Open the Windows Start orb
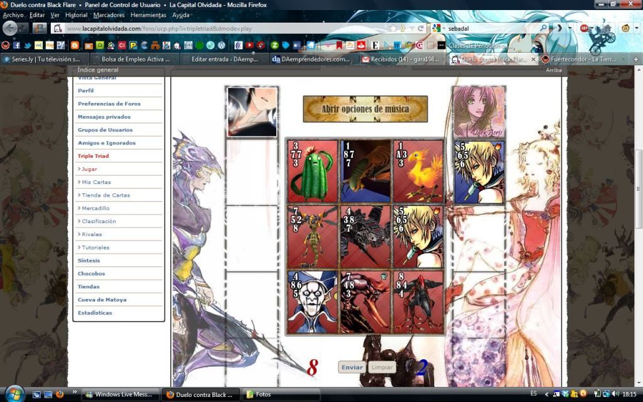 [15, 394]
